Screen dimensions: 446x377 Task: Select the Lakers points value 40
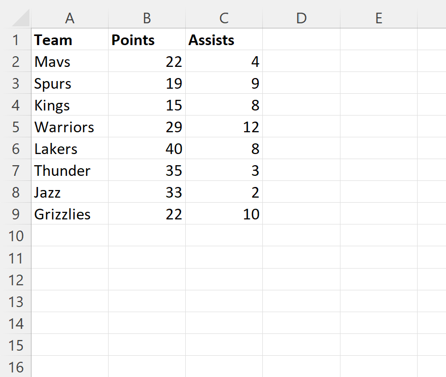click(147, 149)
